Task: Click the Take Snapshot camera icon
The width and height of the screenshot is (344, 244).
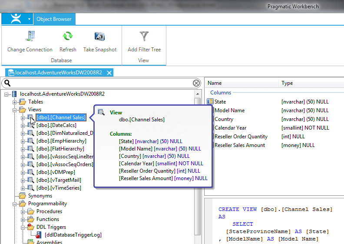Action: coord(99,36)
